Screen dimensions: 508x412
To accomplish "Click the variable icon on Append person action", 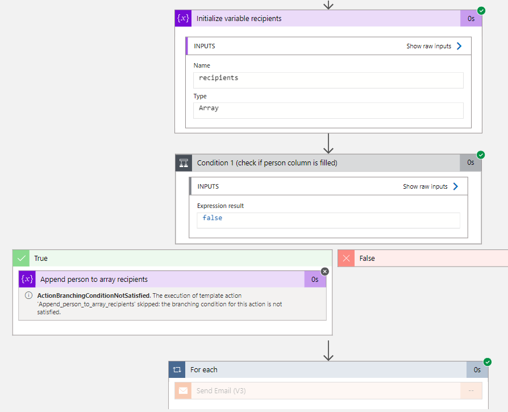I will (27, 279).
